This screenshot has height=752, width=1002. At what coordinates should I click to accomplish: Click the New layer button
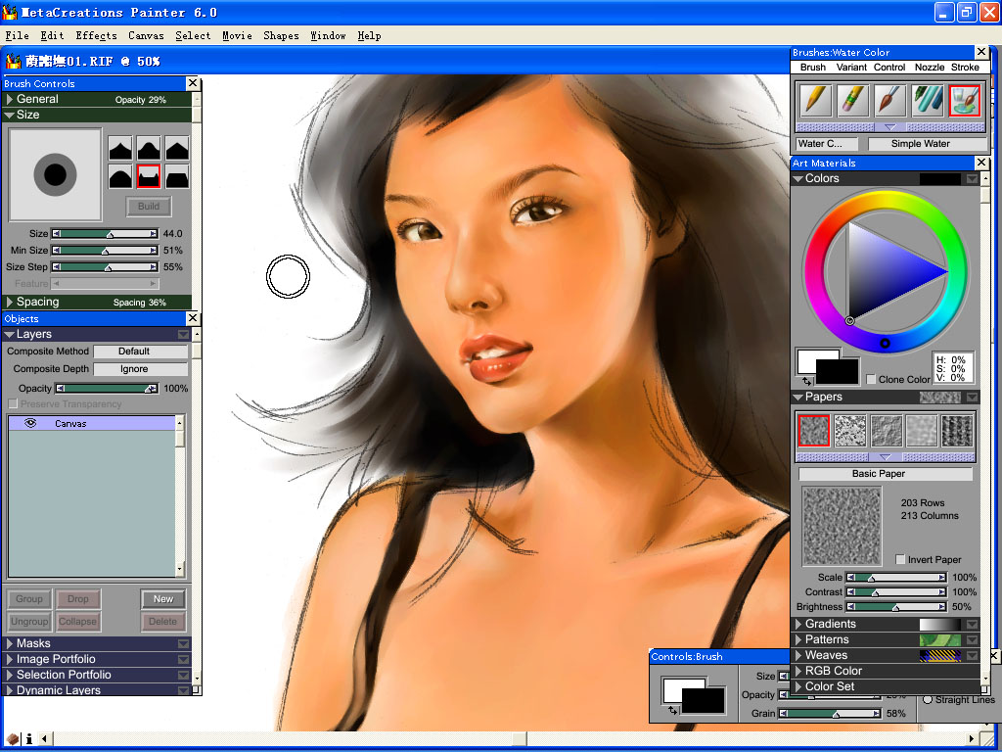(x=163, y=599)
